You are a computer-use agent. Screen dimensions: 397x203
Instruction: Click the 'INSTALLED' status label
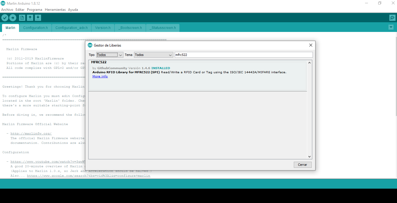pyautogui.click(x=161, y=68)
